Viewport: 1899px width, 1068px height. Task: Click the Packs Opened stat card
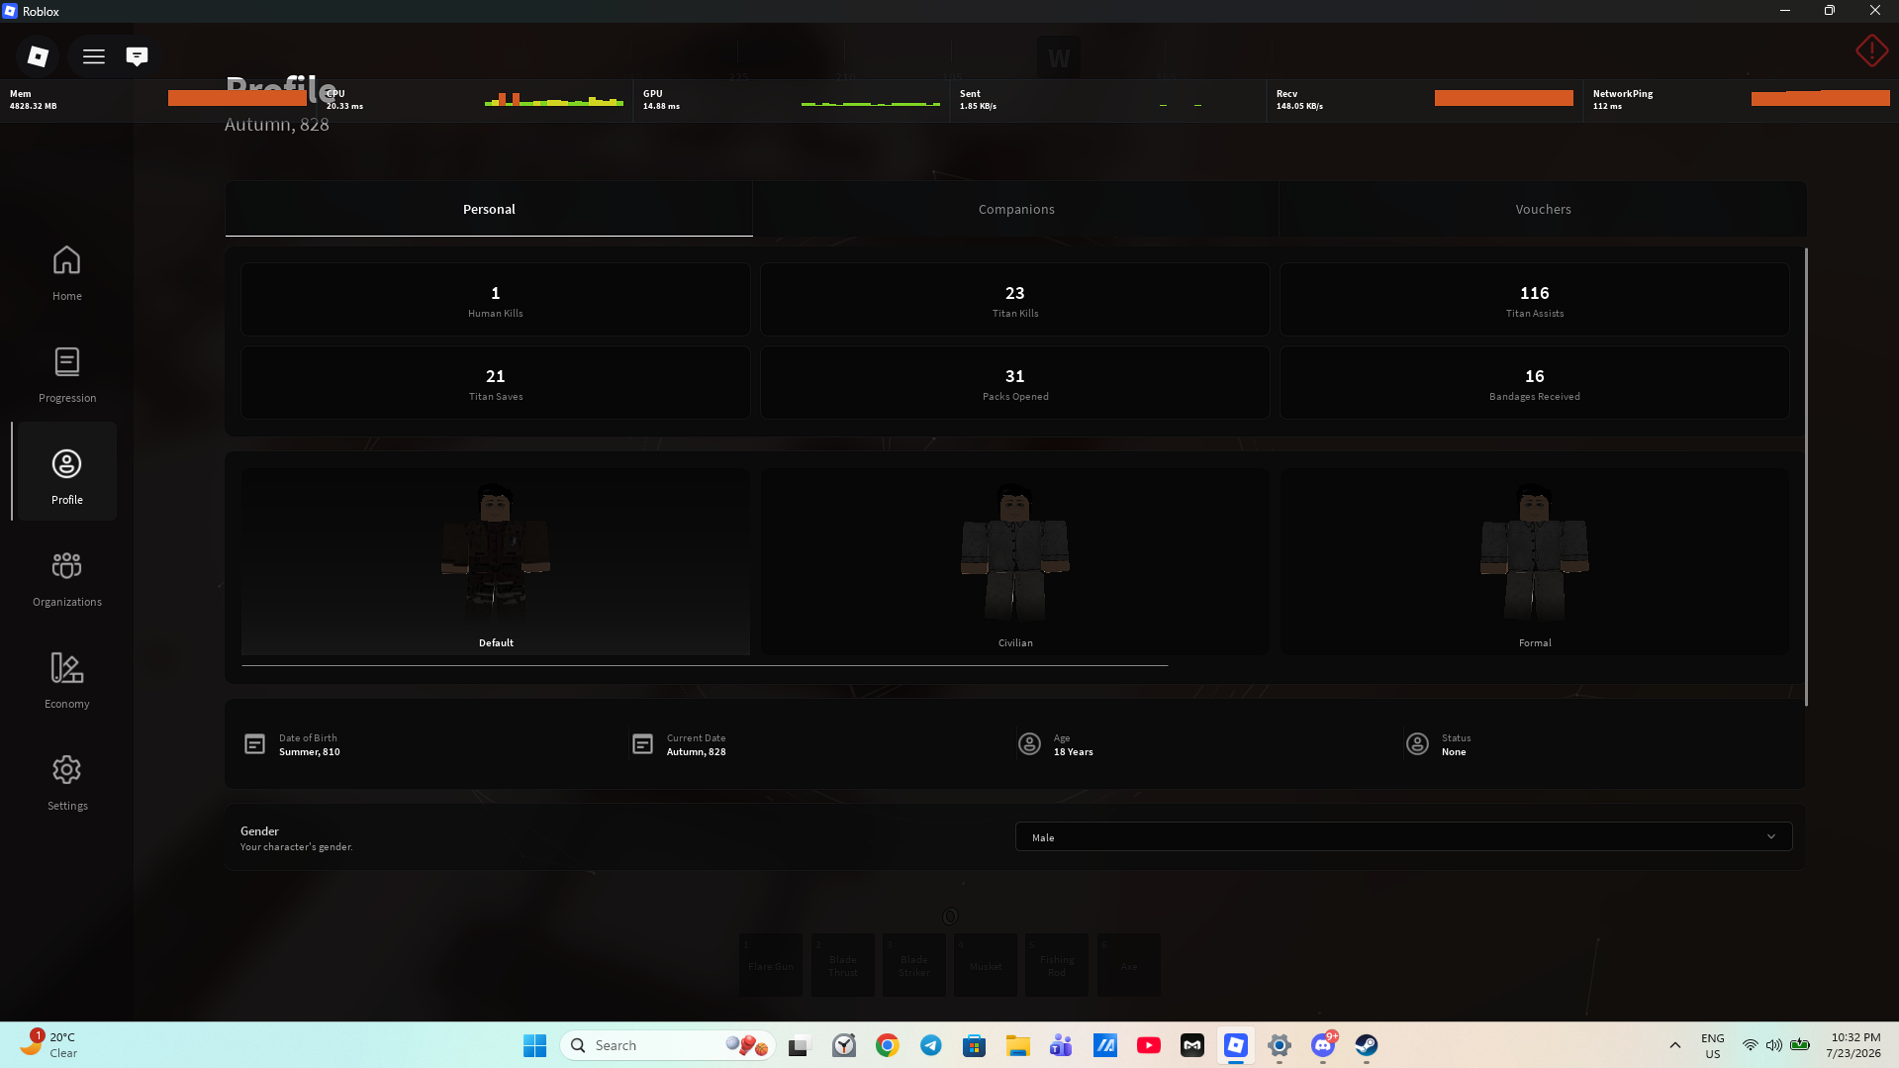point(1015,383)
